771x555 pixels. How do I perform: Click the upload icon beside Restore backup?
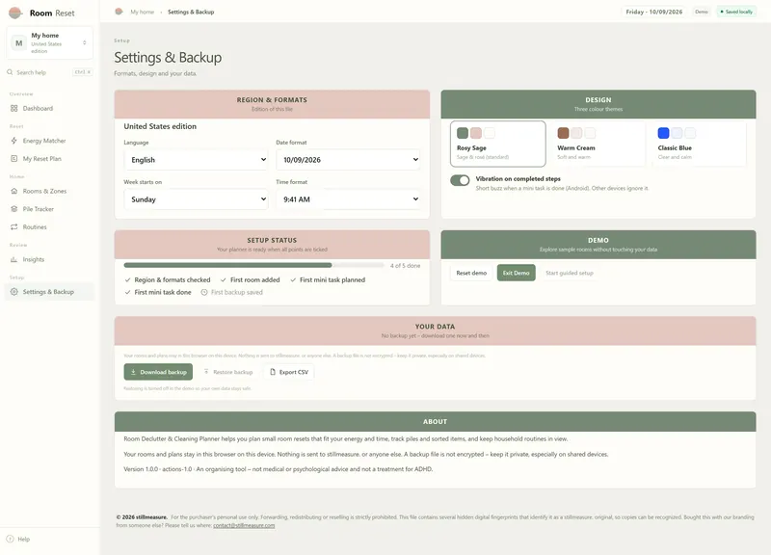point(206,372)
